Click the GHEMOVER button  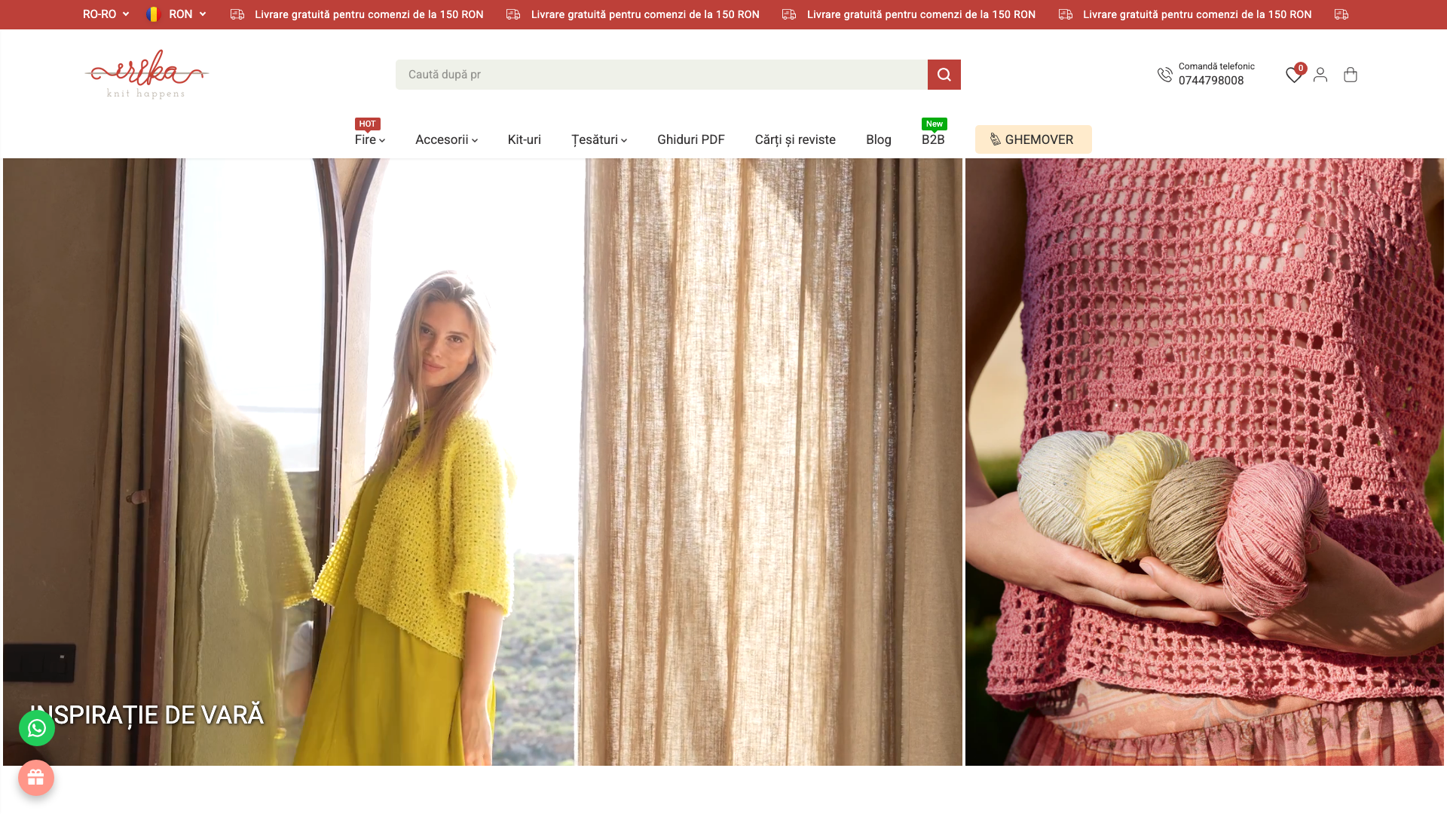click(x=1033, y=139)
